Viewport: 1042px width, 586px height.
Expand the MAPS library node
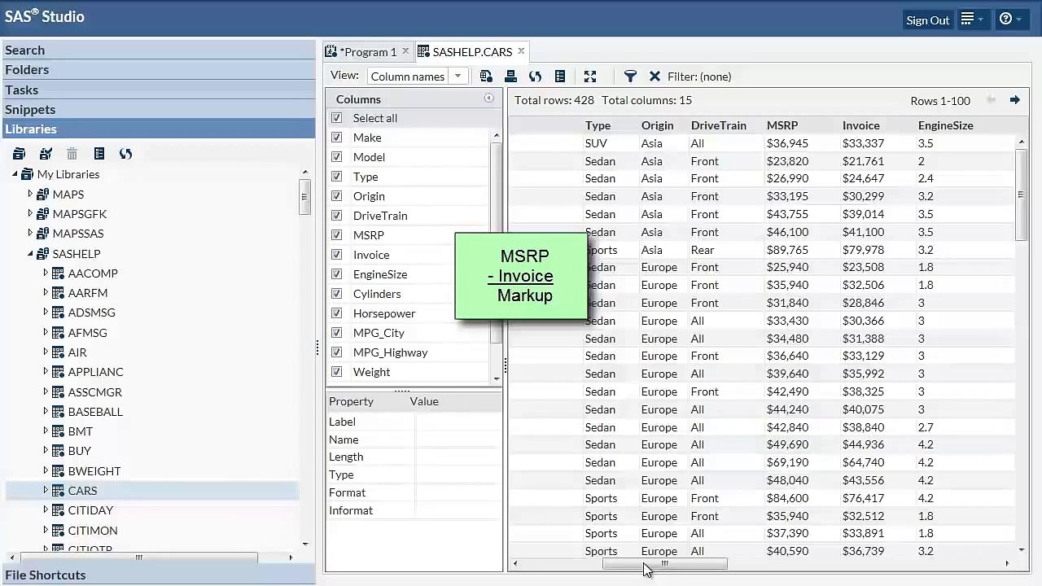click(x=30, y=194)
